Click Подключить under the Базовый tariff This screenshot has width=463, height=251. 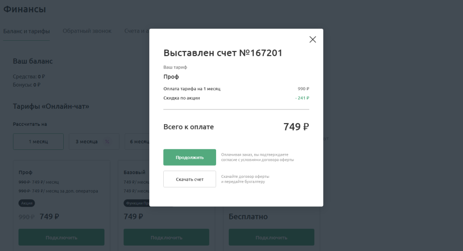[x=166, y=237]
